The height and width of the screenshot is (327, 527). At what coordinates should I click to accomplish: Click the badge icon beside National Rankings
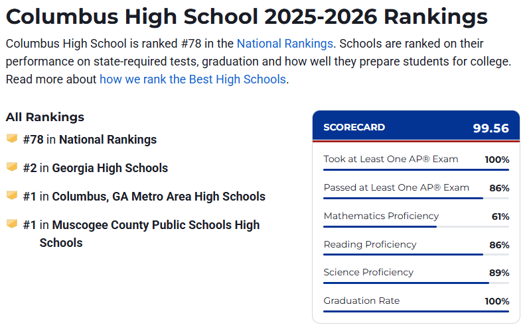(x=11, y=139)
